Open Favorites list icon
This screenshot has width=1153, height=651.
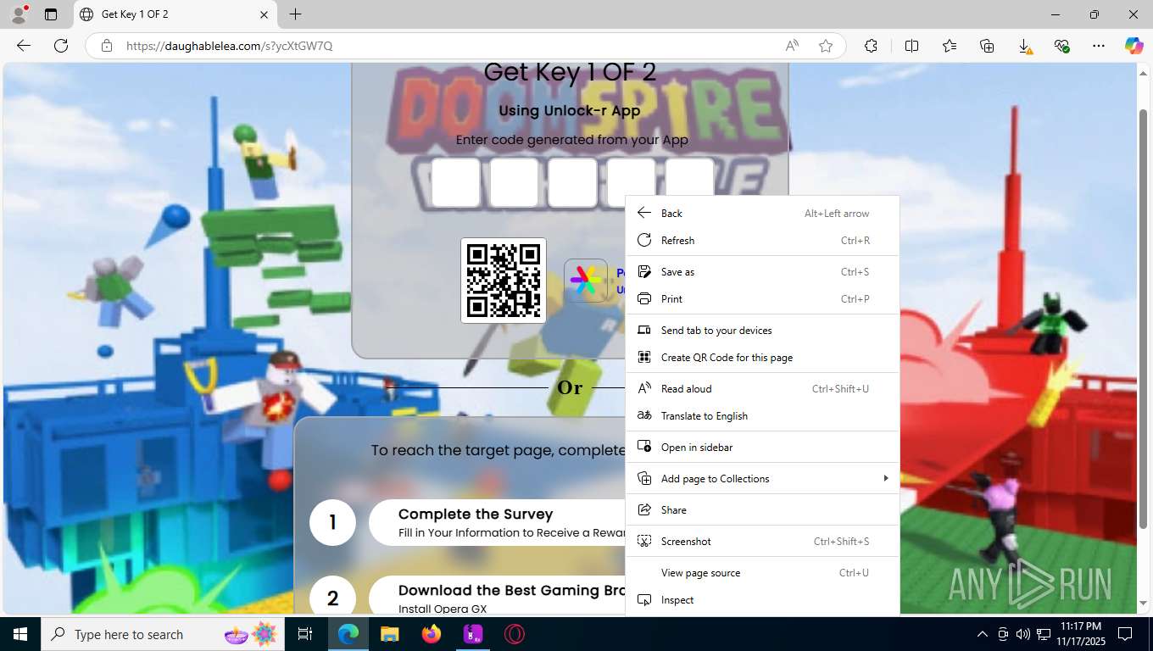coord(949,46)
